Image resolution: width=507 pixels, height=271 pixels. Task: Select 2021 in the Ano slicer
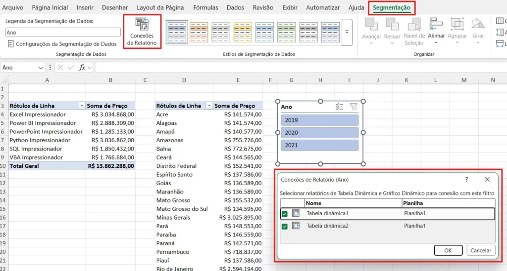tap(319, 145)
